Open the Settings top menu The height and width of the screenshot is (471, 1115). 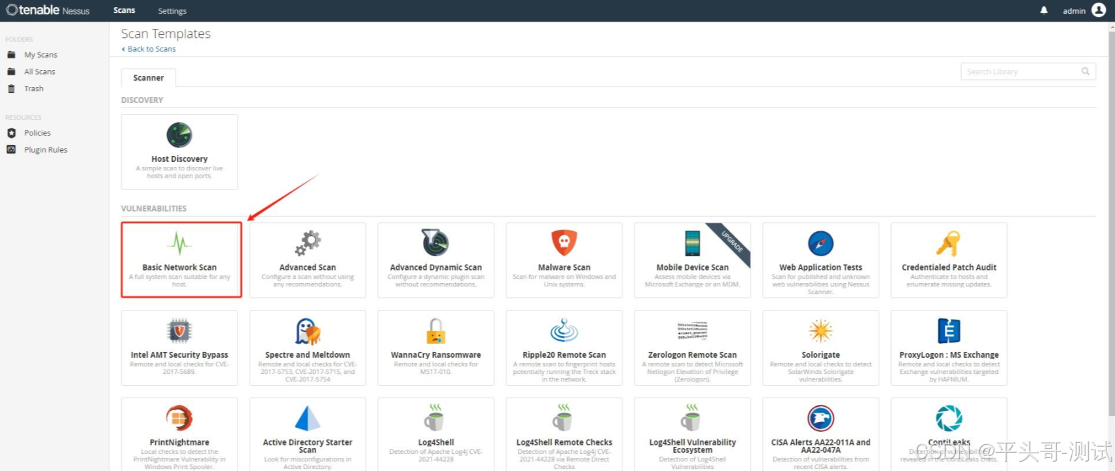tap(172, 11)
